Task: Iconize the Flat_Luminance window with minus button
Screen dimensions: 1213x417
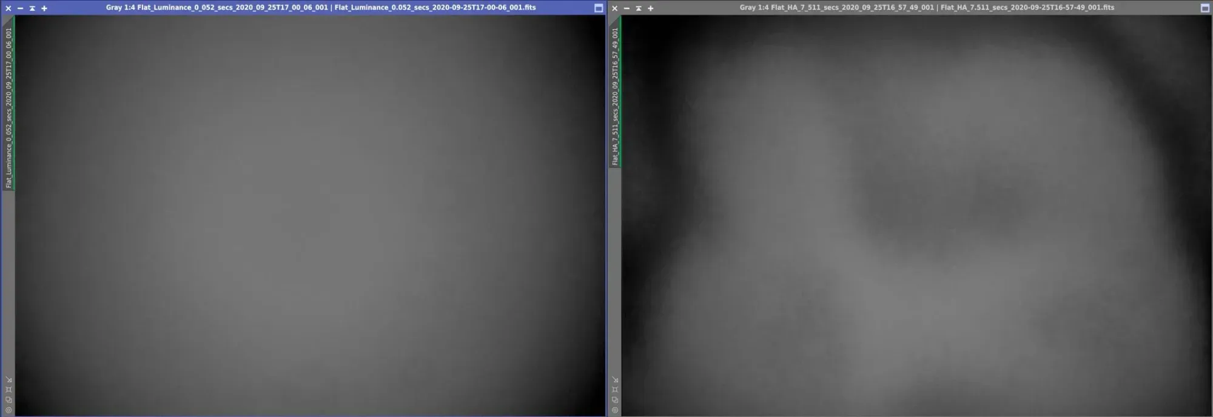Action: [20, 8]
